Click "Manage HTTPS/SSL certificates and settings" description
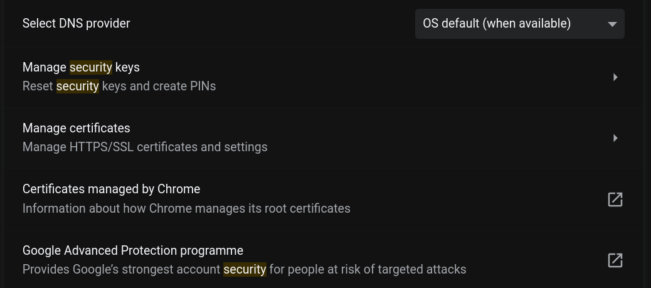651x288 pixels. (145, 147)
